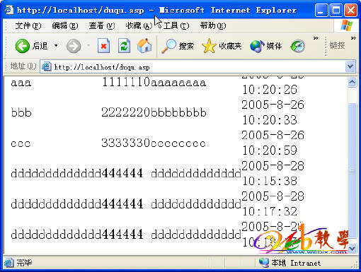361x272 pixels.
Task: Expand toolbar overflow chevron next to History
Action: [316, 38]
